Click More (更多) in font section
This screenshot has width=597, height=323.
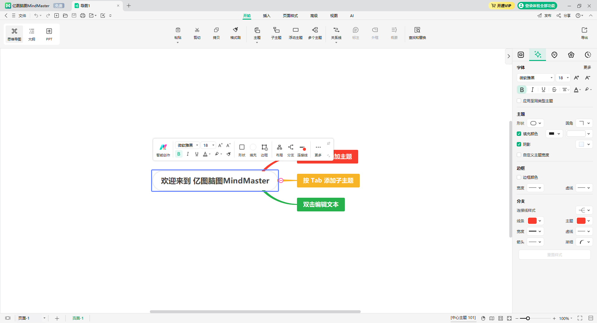[587, 67]
